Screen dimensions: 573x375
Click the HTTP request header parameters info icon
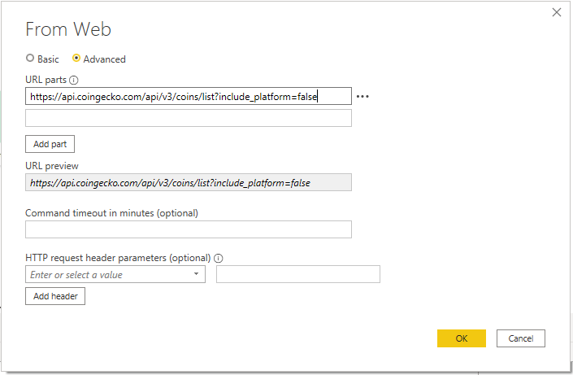point(218,258)
